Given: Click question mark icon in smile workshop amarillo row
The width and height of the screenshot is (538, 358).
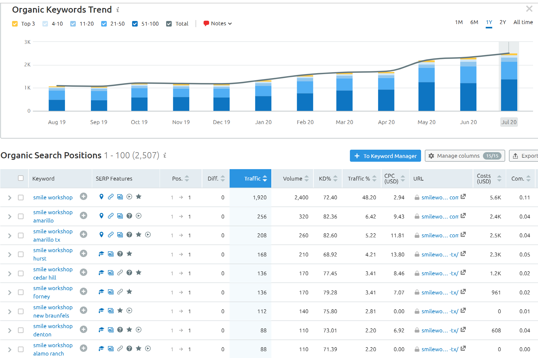Looking at the screenshot, I should point(129,216).
